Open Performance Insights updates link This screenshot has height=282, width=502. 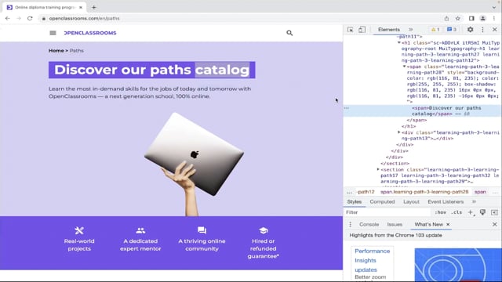click(372, 260)
